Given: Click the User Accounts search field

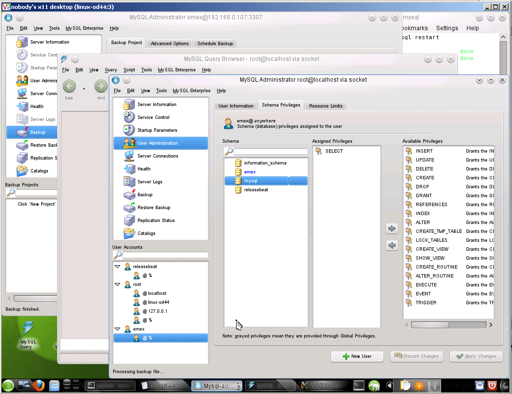Looking at the screenshot, I should tap(165, 255).
